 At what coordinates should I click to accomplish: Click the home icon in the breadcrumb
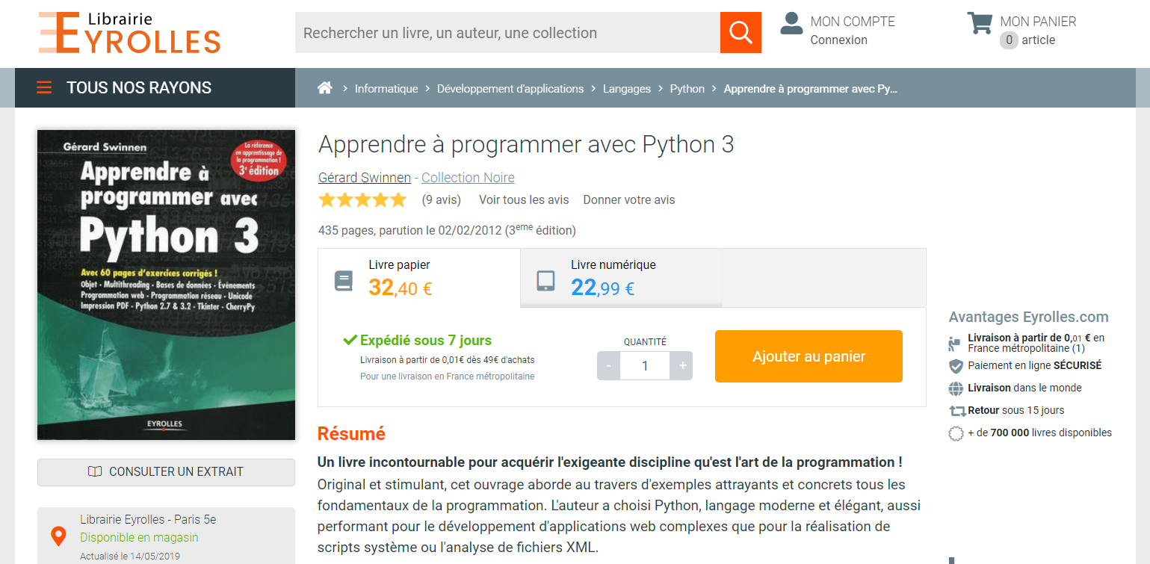coord(325,87)
